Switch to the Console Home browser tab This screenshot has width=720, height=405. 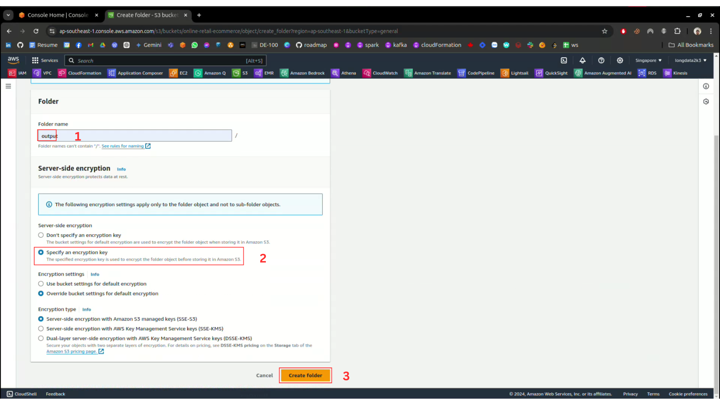tap(58, 15)
